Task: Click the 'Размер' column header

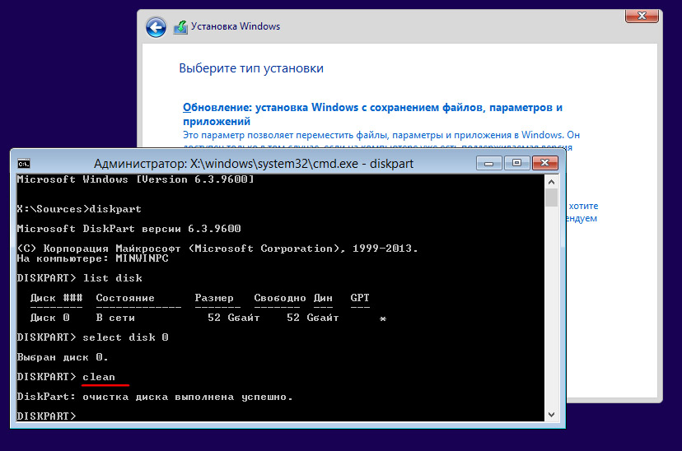Action: tap(214, 298)
